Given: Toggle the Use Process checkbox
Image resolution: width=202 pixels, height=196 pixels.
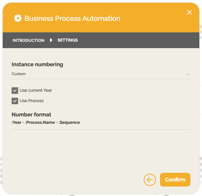Looking at the screenshot, I should pos(15,101).
